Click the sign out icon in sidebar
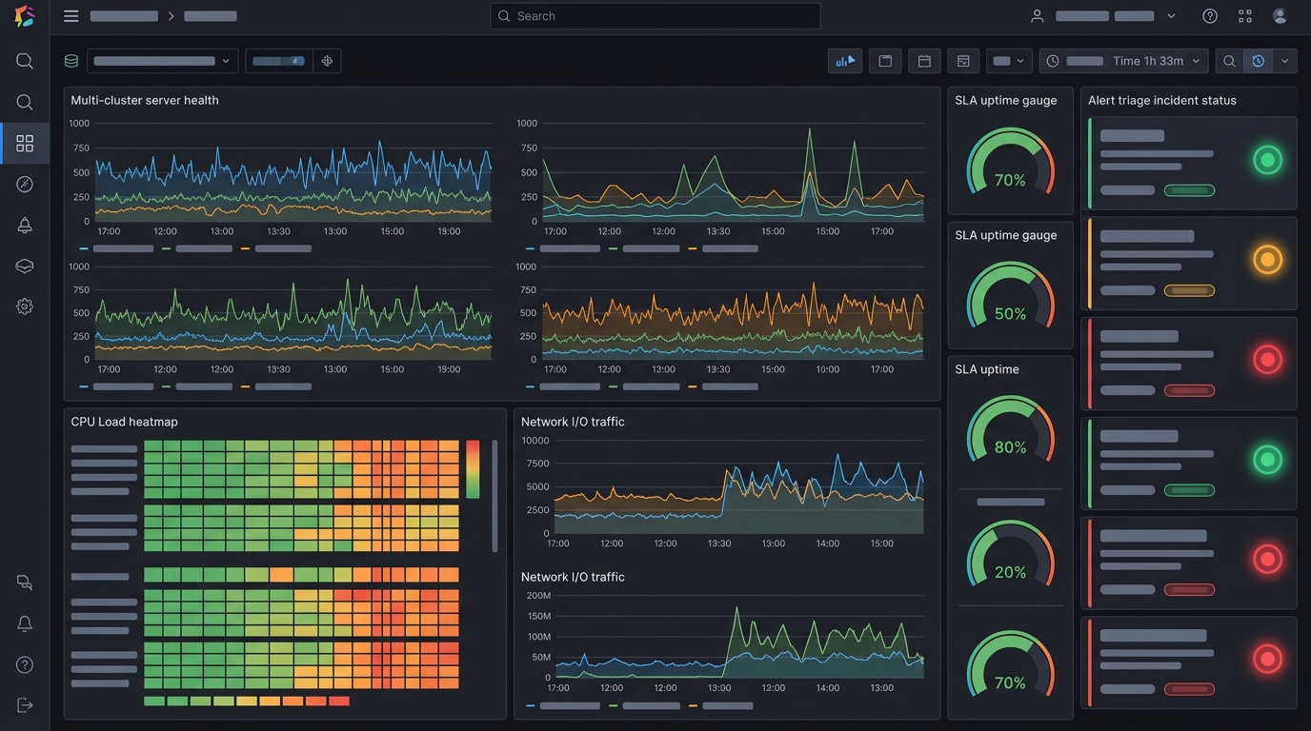 [x=25, y=705]
